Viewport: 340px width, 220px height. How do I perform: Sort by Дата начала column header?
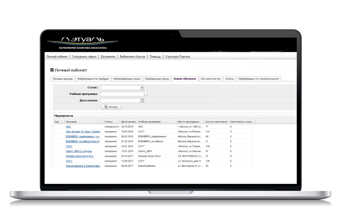coord(129,122)
